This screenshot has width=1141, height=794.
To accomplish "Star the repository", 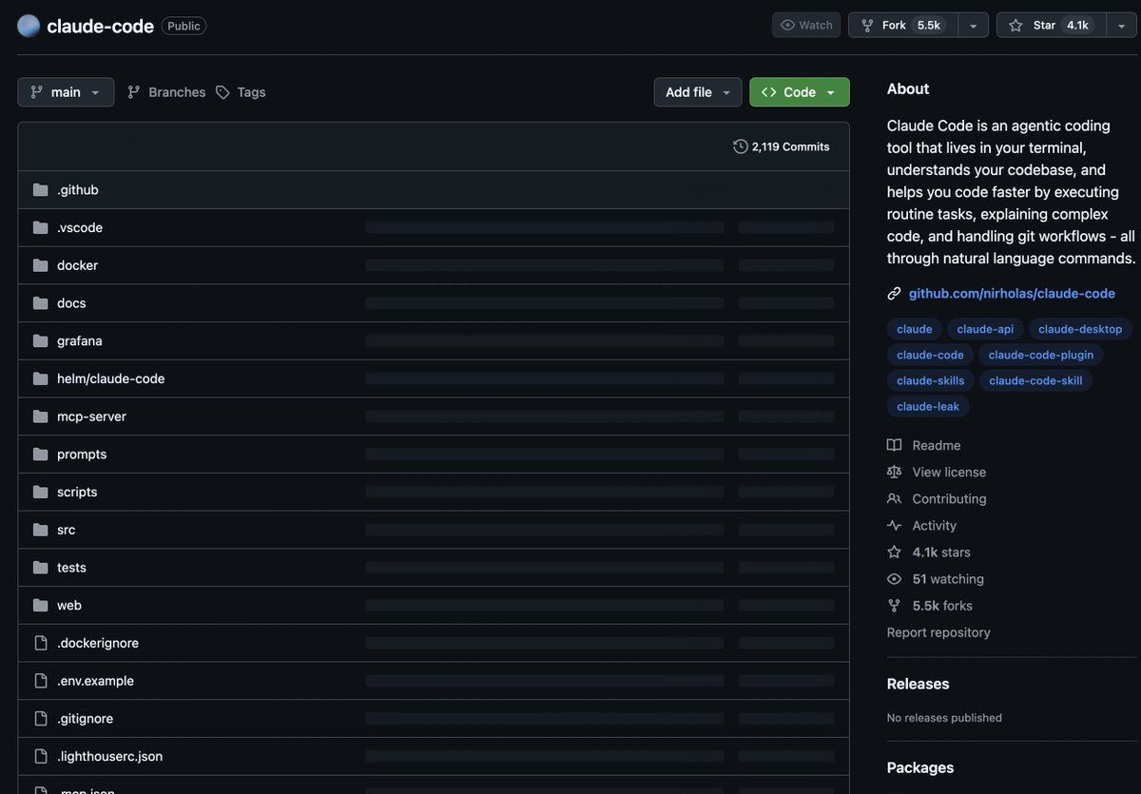I will [1052, 25].
